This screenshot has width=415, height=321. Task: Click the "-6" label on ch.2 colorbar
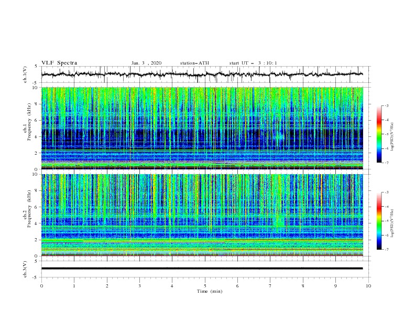click(x=387, y=235)
